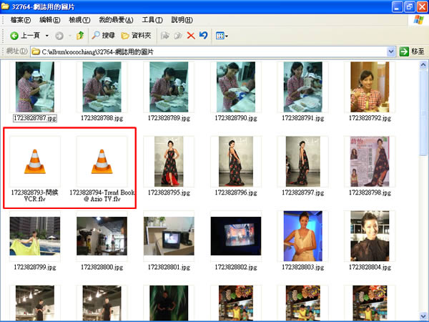This screenshot has width=429, height=322.
Task: Open the Views button dropdown
Action: [222, 36]
